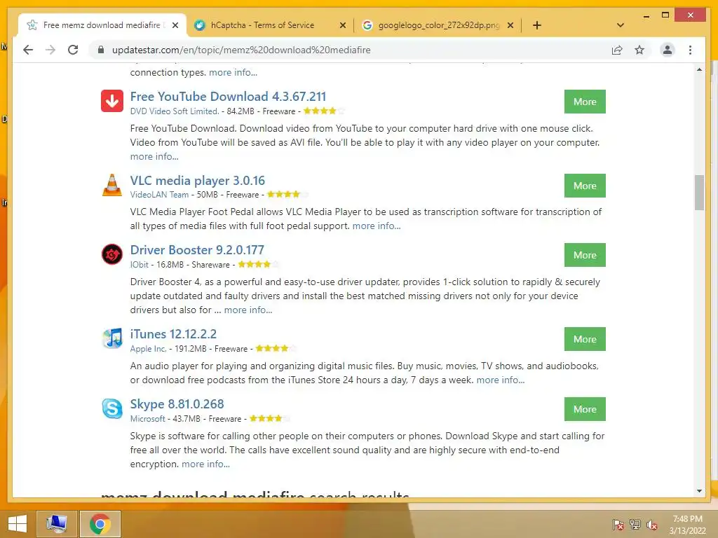
Task: Click the Chrome icon on taskbar
Action: (100, 524)
